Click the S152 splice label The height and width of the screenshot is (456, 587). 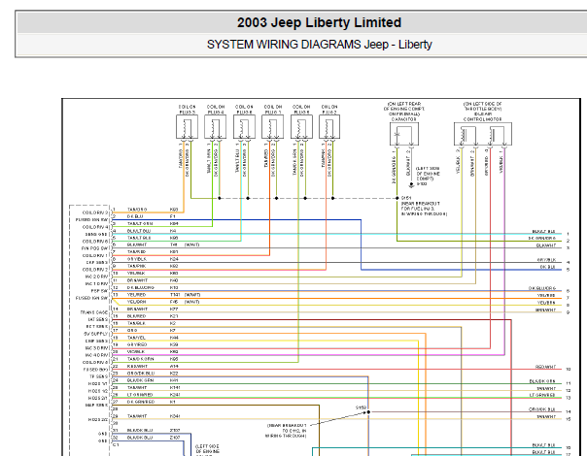[361, 407]
